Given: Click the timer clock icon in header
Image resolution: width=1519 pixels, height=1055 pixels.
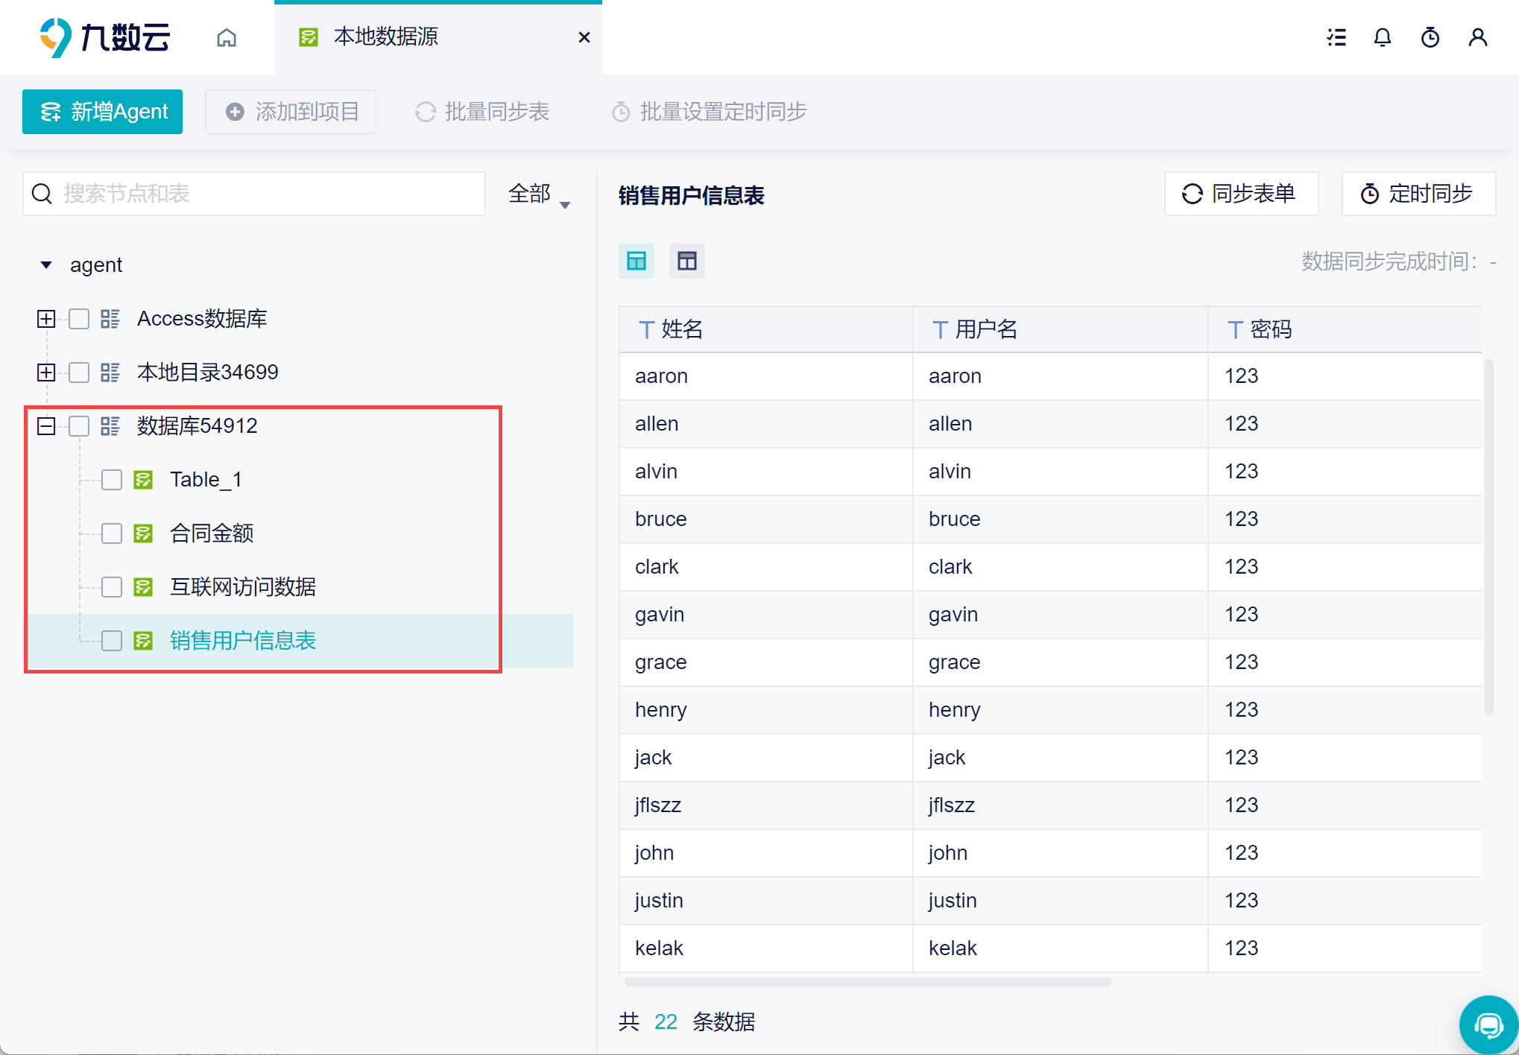Looking at the screenshot, I should click(x=1430, y=37).
